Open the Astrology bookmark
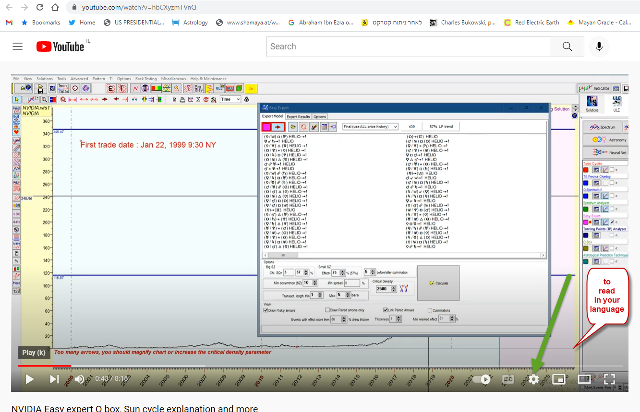This screenshot has width=640, height=412. [190, 23]
